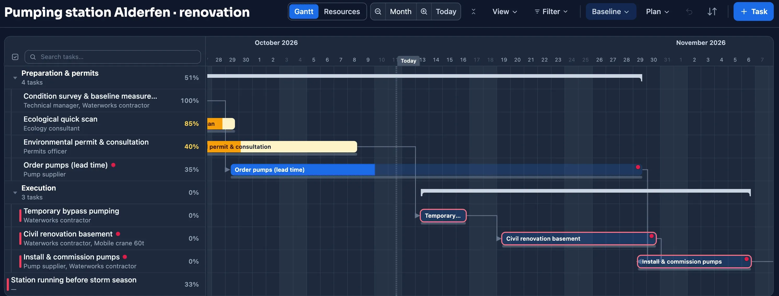This screenshot has width=779, height=296.
Task: Zoom in the timeline with plus magnifier
Action: point(424,11)
